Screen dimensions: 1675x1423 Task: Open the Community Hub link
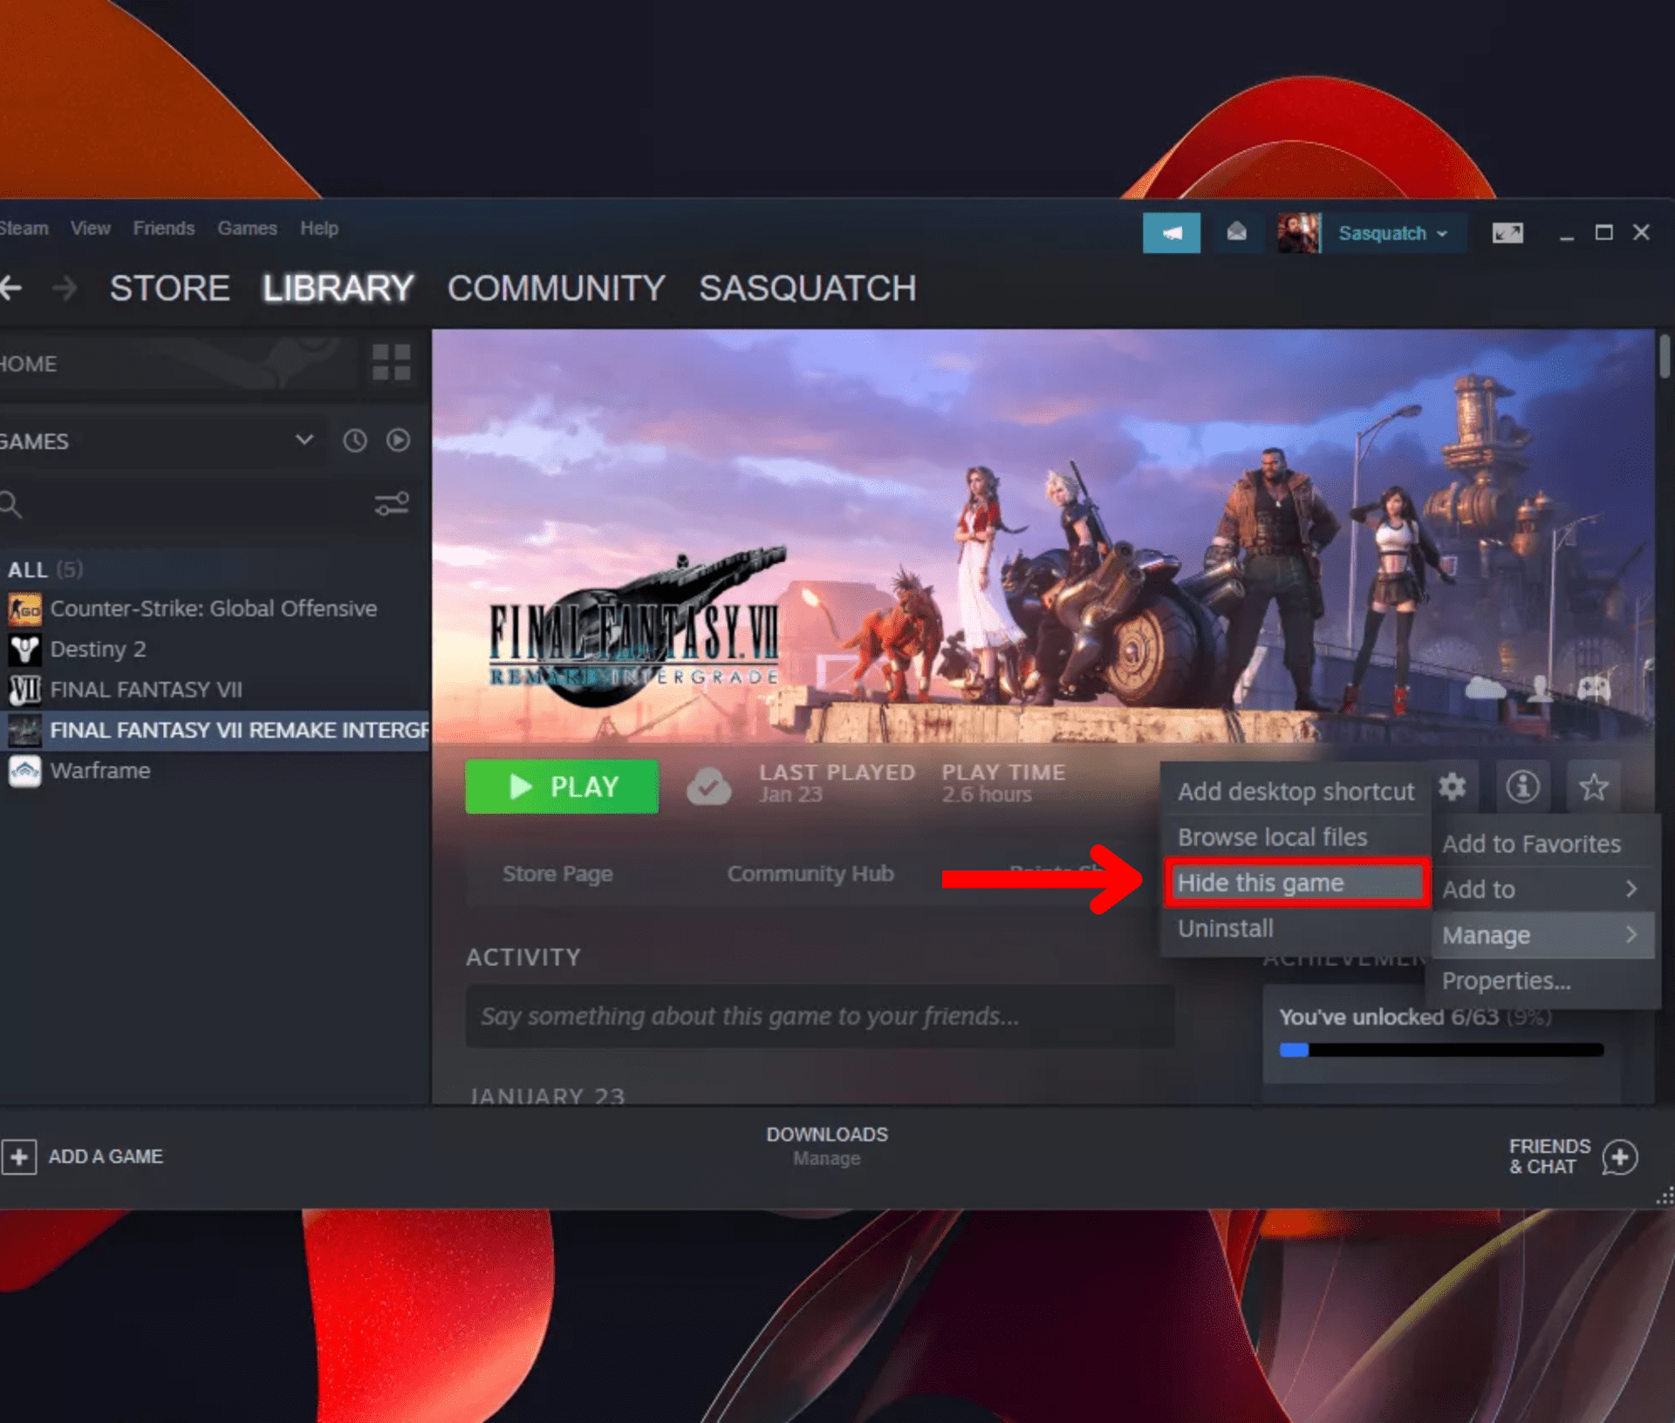coord(810,873)
